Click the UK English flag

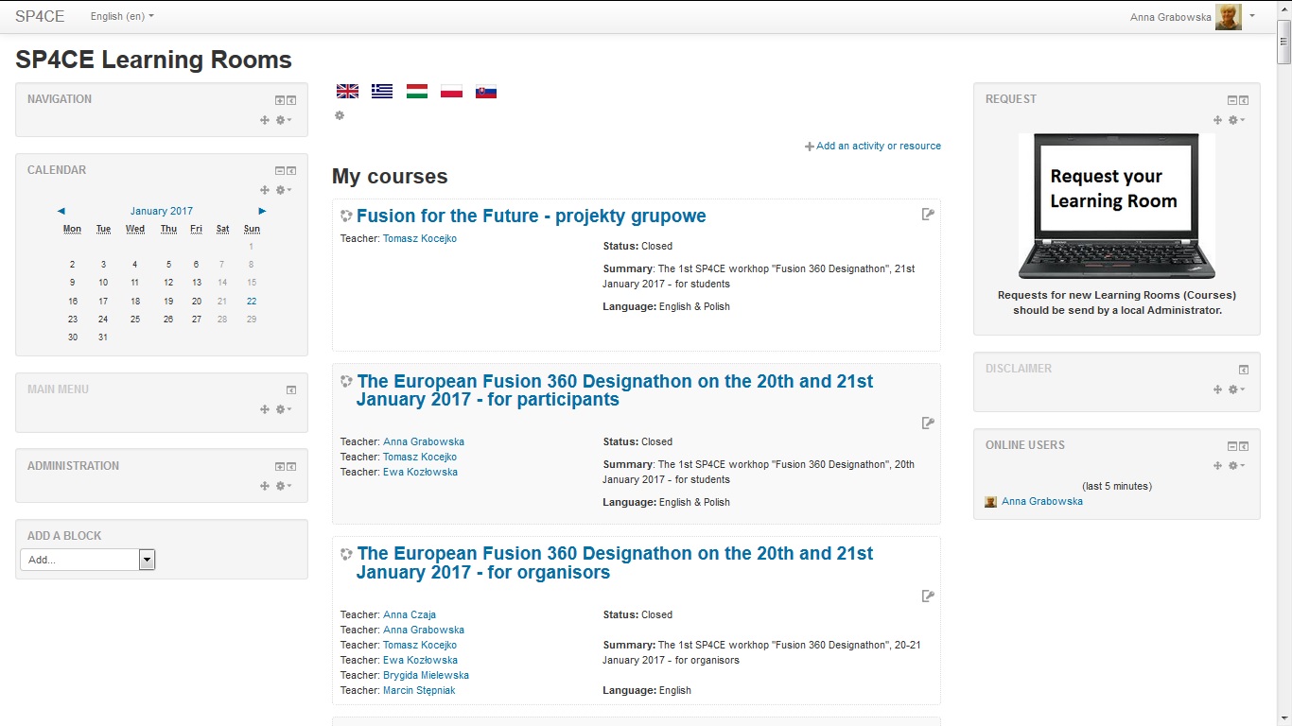pyautogui.click(x=348, y=92)
